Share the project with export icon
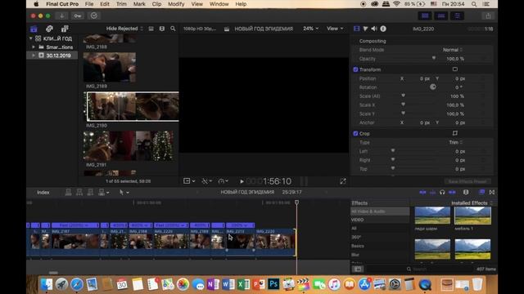 point(488,16)
